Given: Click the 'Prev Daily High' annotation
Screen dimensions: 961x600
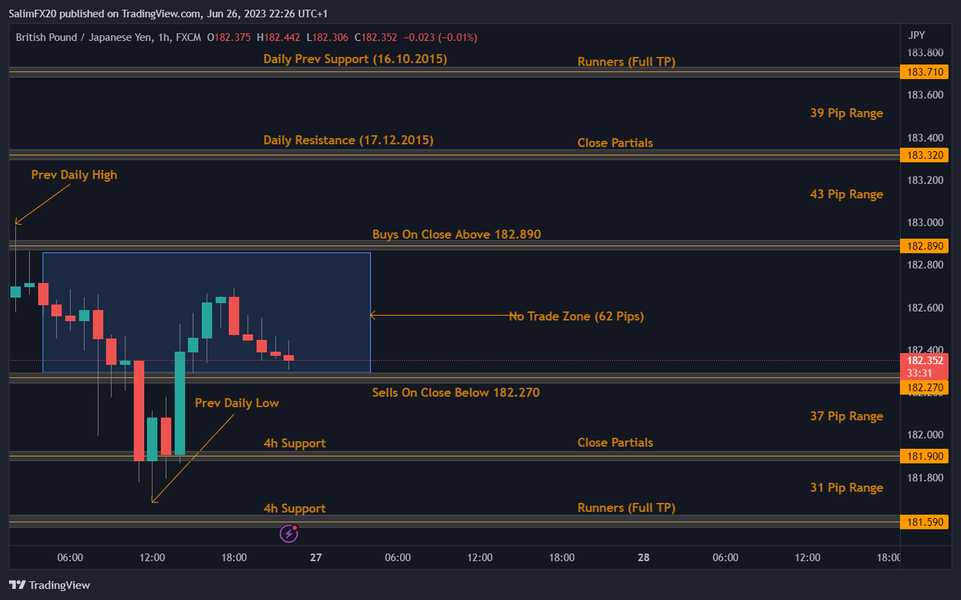Looking at the screenshot, I should 74,175.
